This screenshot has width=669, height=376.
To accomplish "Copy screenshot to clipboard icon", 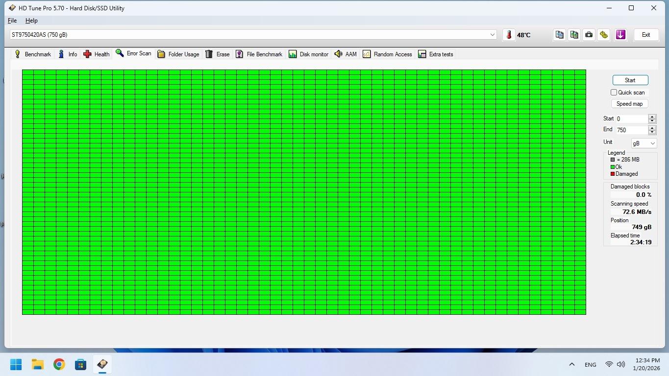I will 574,35.
